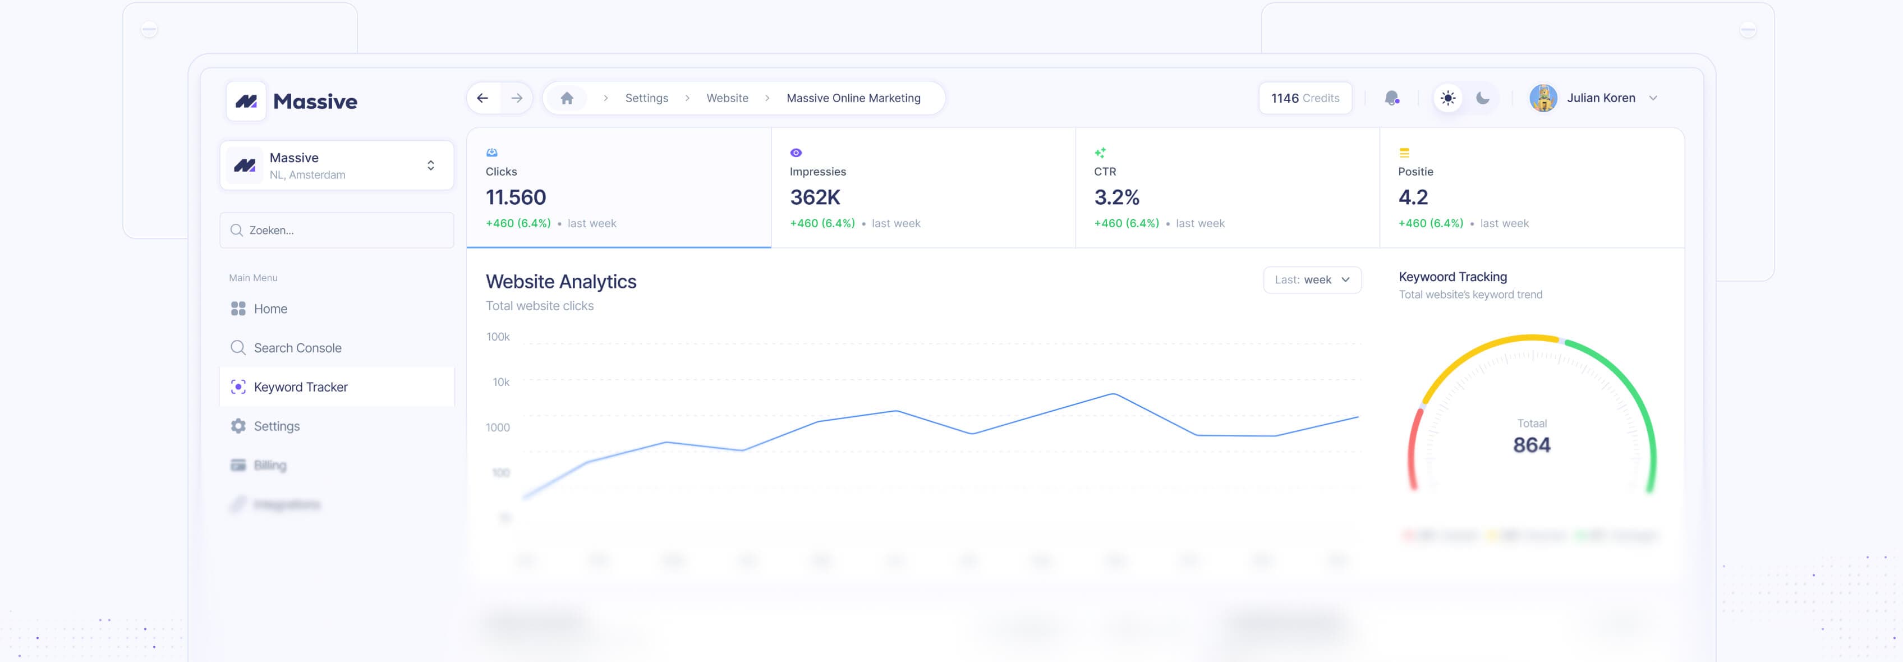Click the Settings gear icon
This screenshot has height=662, width=1903.
[x=238, y=426]
